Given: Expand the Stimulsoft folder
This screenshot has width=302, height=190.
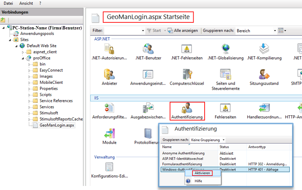Looking at the screenshot, I should click(x=29, y=114).
